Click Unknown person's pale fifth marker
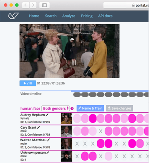Viewport: 149px width, 163px height. point(108,156)
